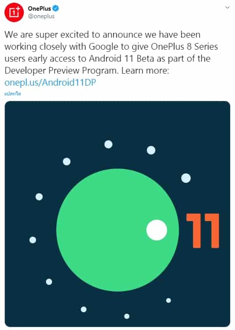The image size is (235, 330).
Task: Follow the onepl.us/Android11DP link
Action: pyautogui.click(x=50, y=82)
